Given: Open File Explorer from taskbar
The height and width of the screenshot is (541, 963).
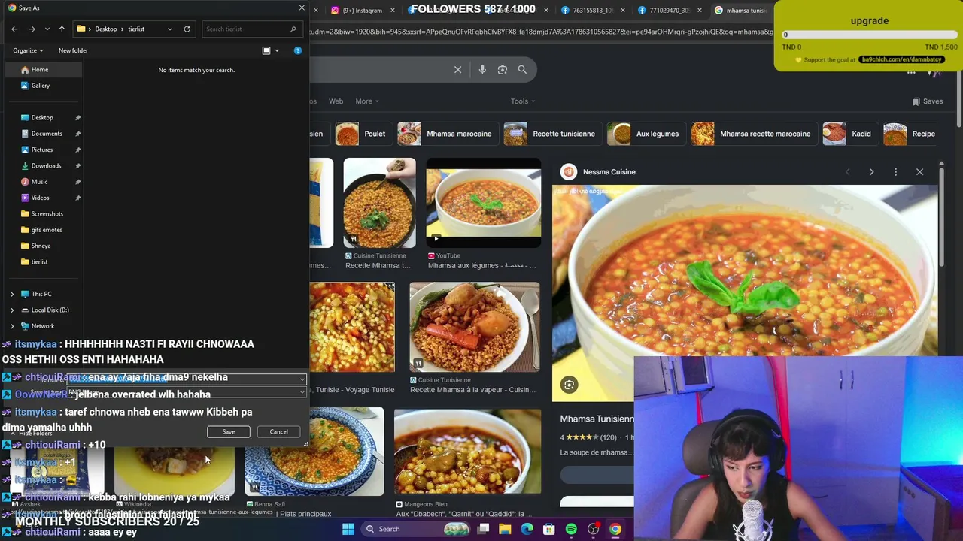Looking at the screenshot, I should [505, 529].
